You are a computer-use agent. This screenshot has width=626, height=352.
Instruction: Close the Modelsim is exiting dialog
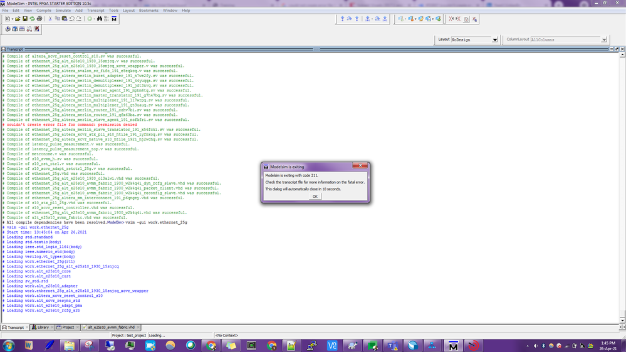tap(360, 165)
